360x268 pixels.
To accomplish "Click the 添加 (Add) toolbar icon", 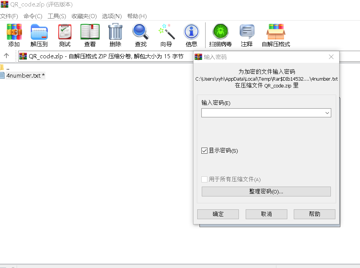I will pos(14,33).
